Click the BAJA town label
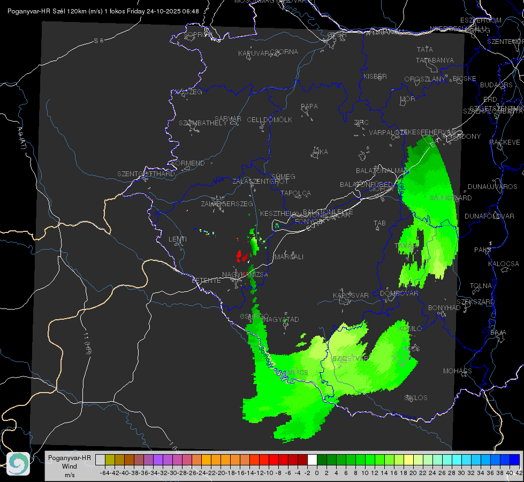This screenshot has width=524, height=482. coord(498,333)
